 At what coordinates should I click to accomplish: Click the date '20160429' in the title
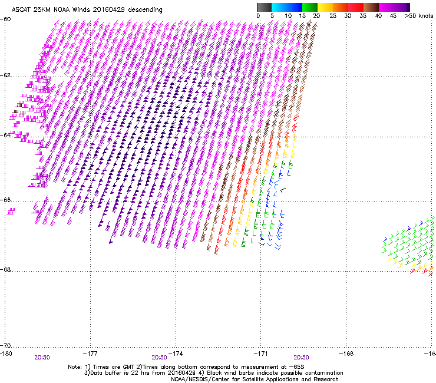[109, 9]
